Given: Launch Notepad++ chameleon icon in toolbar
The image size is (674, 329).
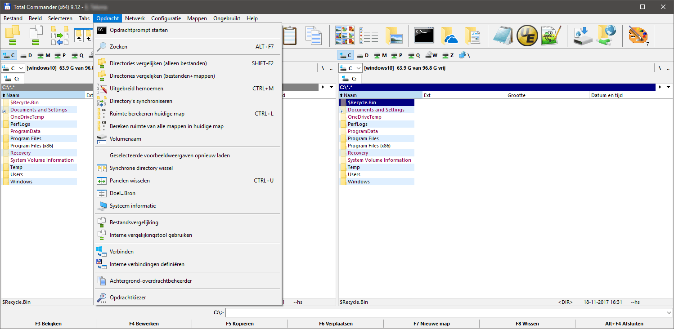Looking at the screenshot, I should [551, 35].
